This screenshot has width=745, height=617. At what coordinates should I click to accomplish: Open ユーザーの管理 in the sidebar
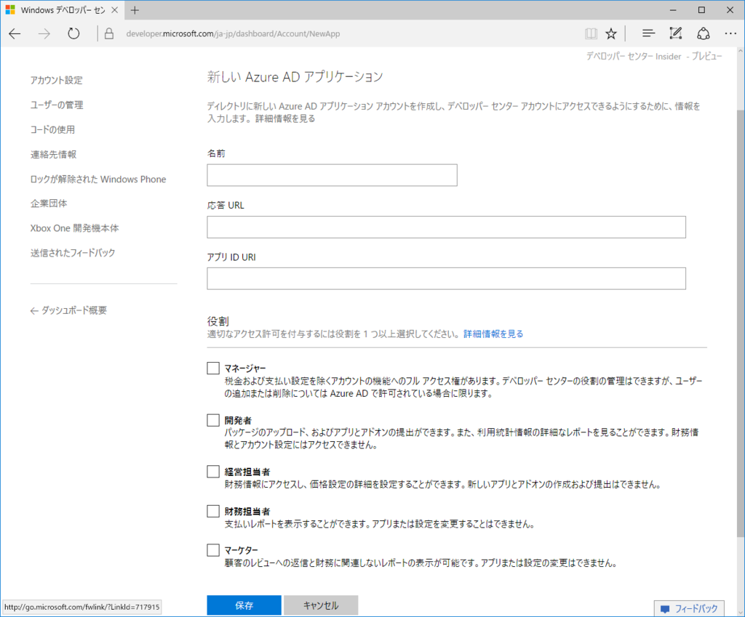[x=57, y=105]
